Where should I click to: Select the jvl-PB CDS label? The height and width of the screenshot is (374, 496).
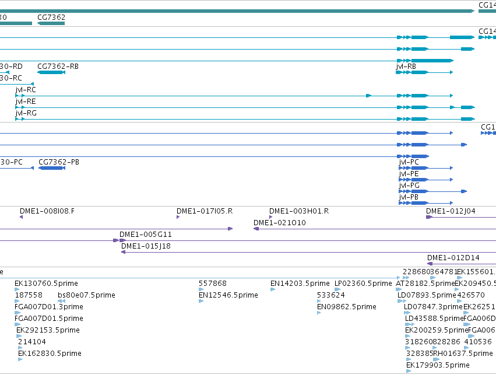409,197
